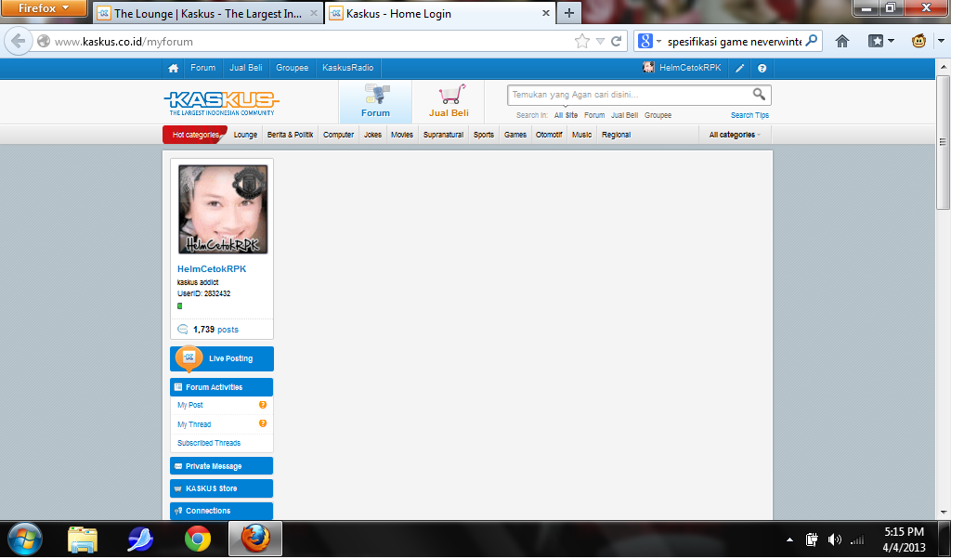Open the toolbar overflow arrow at far right
964x559 pixels.
(x=941, y=41)
